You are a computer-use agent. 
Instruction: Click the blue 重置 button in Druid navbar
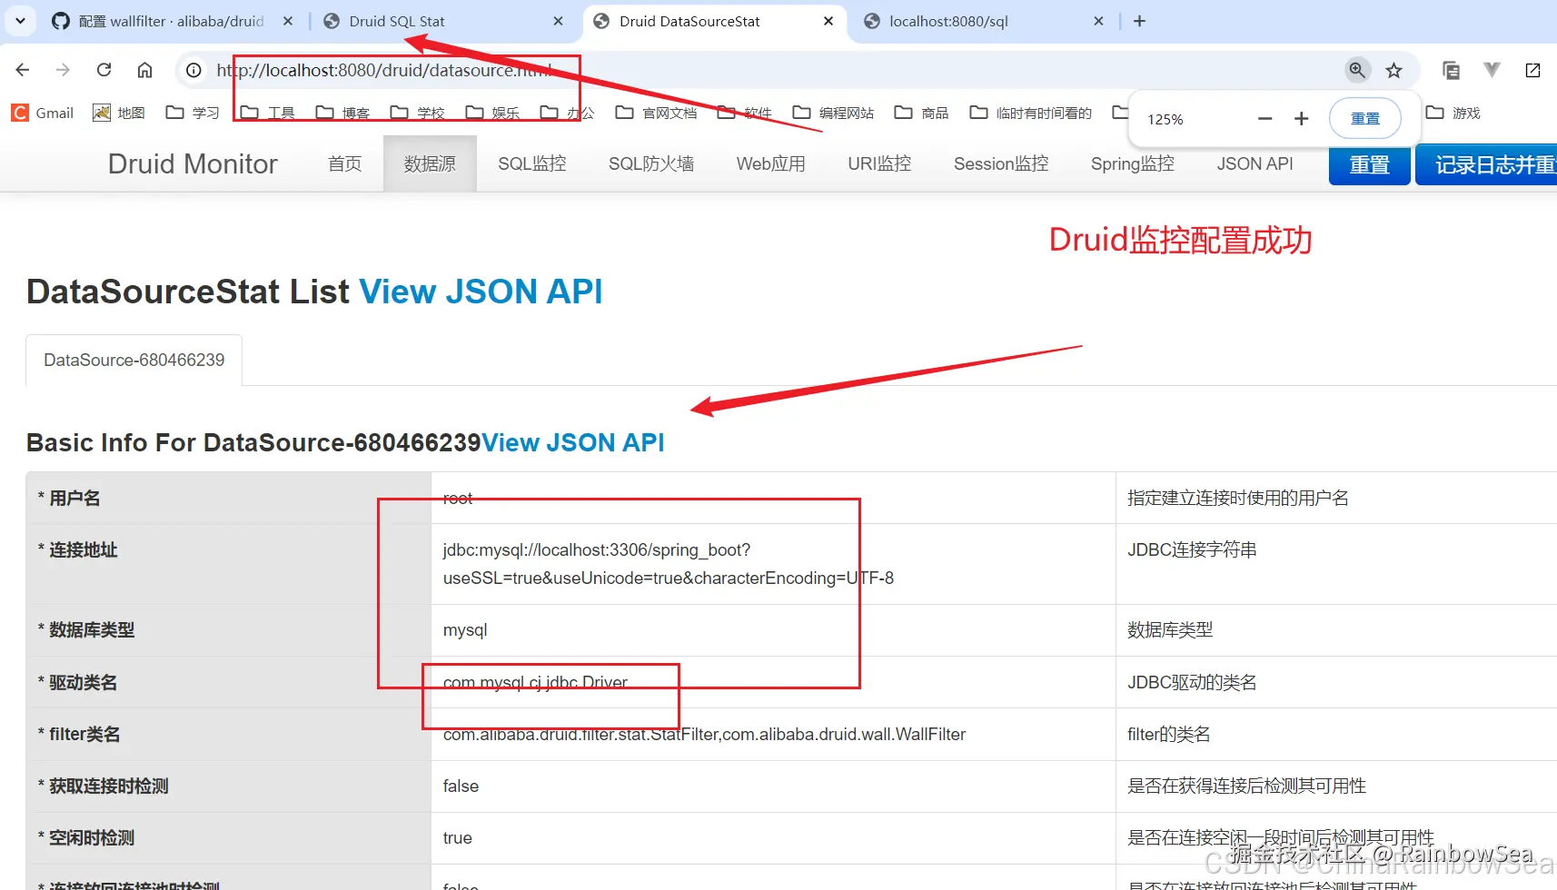tap(1369, 164)
